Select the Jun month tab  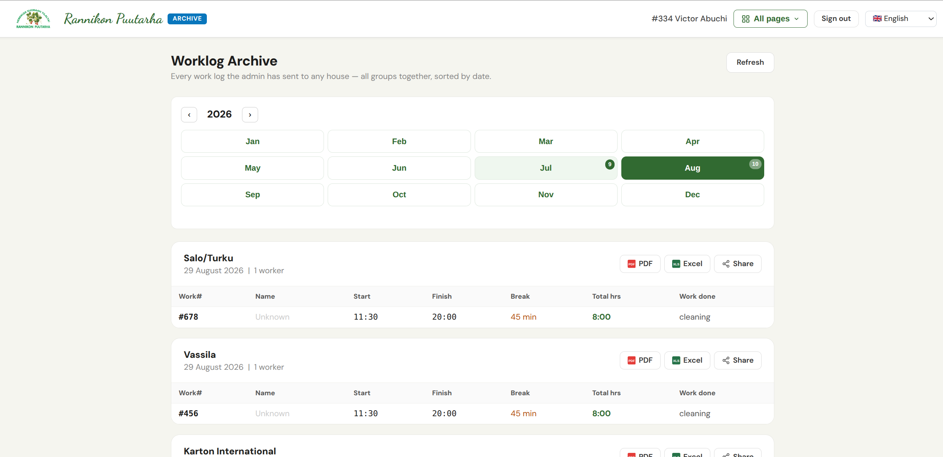tap(399, 168)
